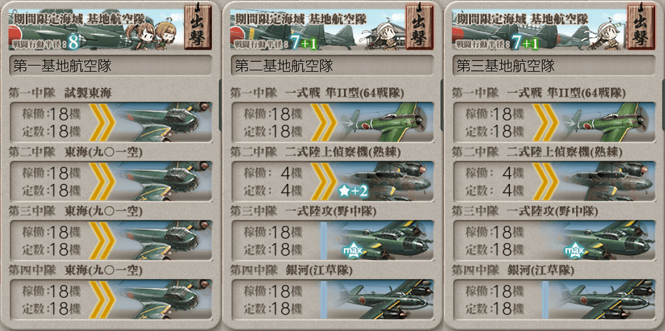This screenshot has height=331, width=665.
Task: Click max-starred 一式陸攻(野中隊) in third air base
Action: (x=554, y=240)
